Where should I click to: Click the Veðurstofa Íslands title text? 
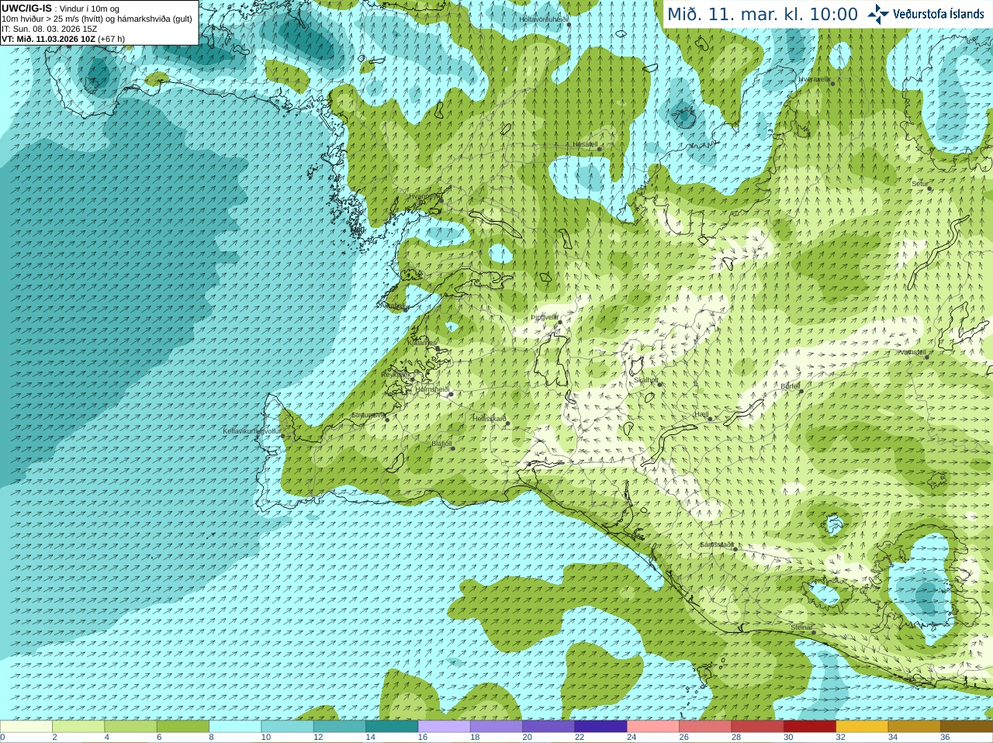coord(938,14)
